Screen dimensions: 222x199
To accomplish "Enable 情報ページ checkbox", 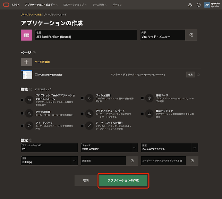I will pos(143,98).
